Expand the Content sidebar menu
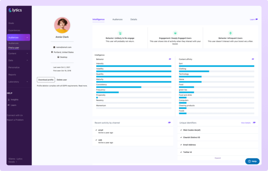This screenshot has width=268, height=171. [27, 54]
